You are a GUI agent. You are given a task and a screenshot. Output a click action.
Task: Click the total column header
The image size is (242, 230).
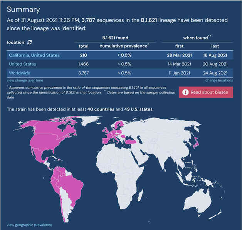84,46
